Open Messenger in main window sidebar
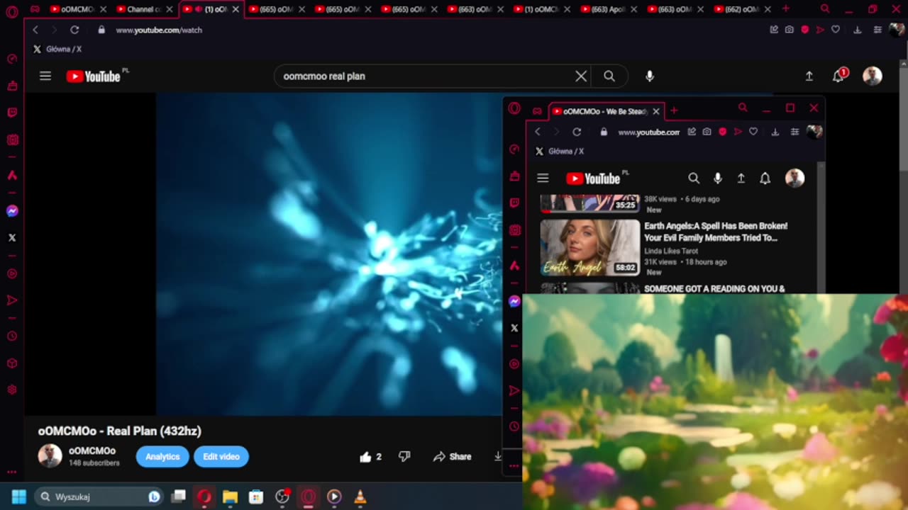The width and height of the screenshot is (908, 510). tap(12, 211)
